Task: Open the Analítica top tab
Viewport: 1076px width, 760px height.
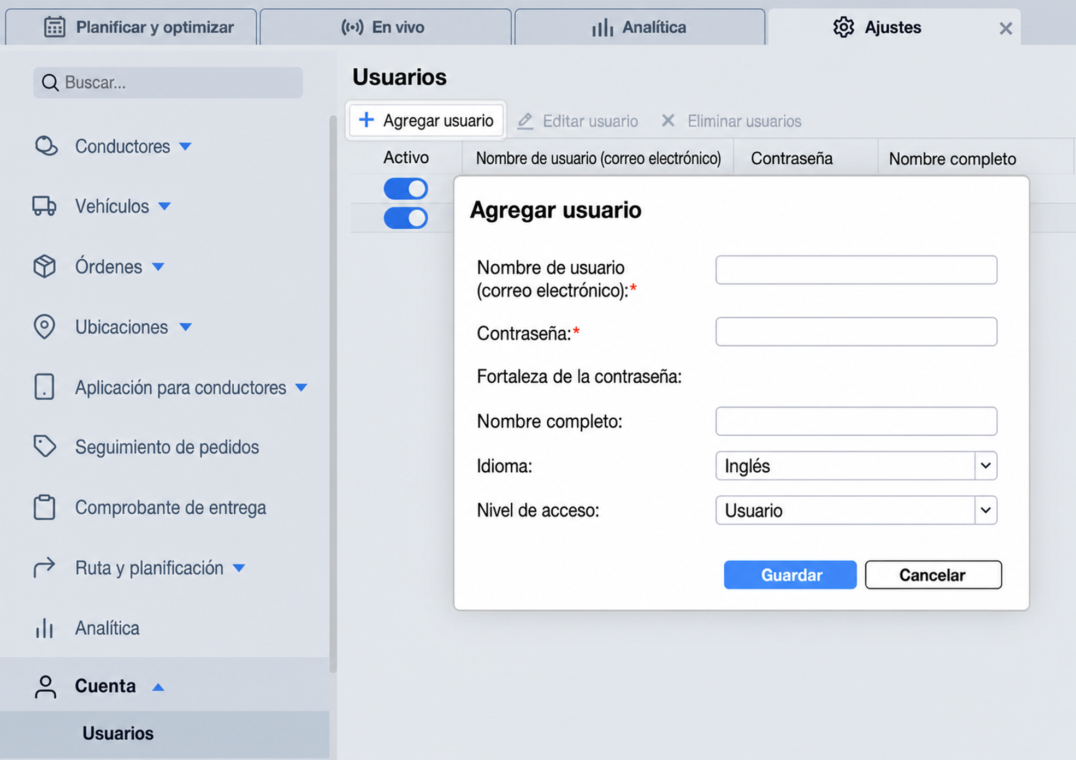Action: point(640,27)
